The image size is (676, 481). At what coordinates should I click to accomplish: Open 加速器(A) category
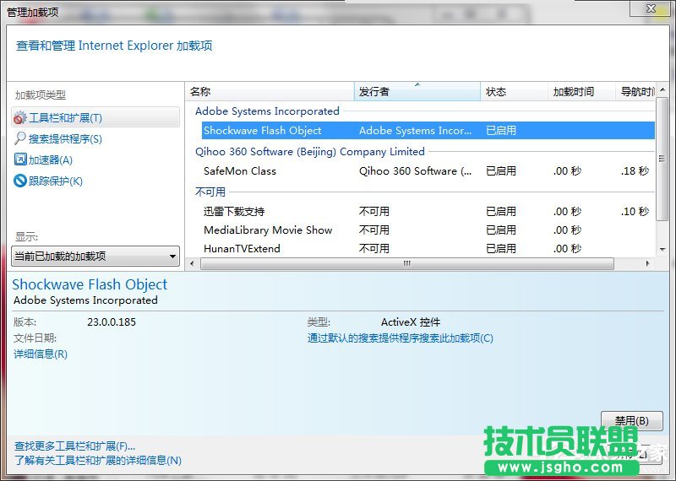click(51, 160)
